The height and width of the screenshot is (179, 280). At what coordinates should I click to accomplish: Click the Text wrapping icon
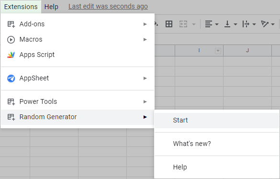[x=246, y=24]
